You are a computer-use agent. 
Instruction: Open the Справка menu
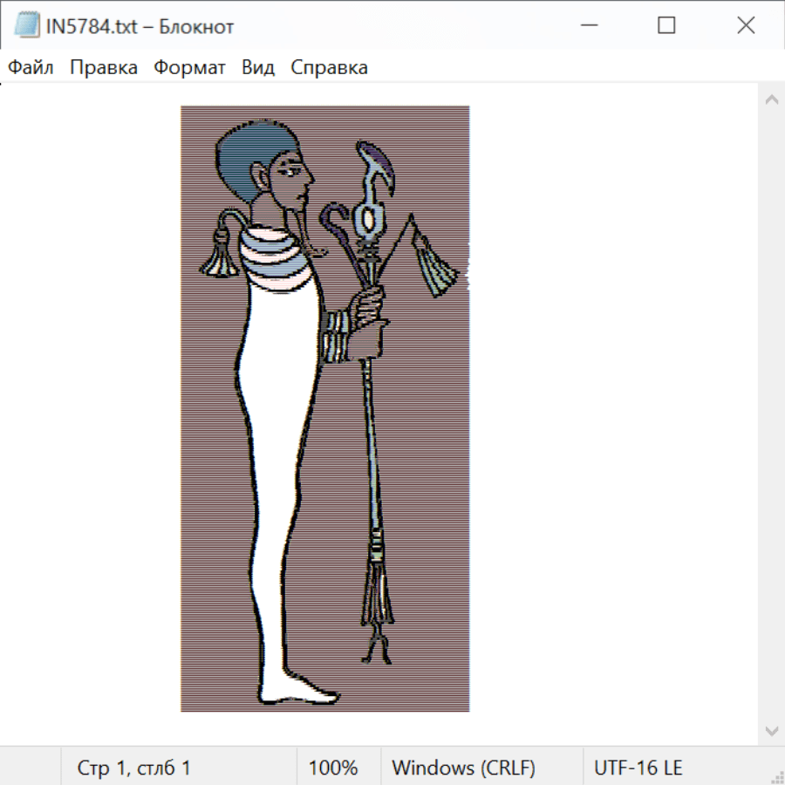[x=329, y=68]
